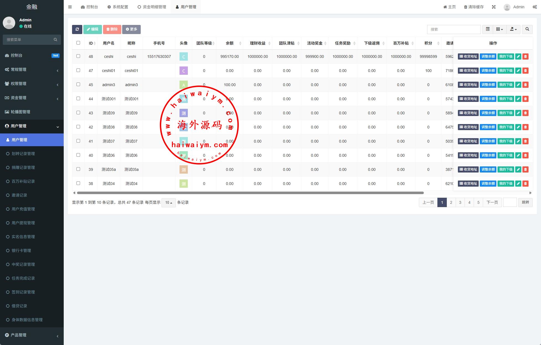Click 调整余额 button for user 测试09
541x345 pixels.
click(488, 113)
